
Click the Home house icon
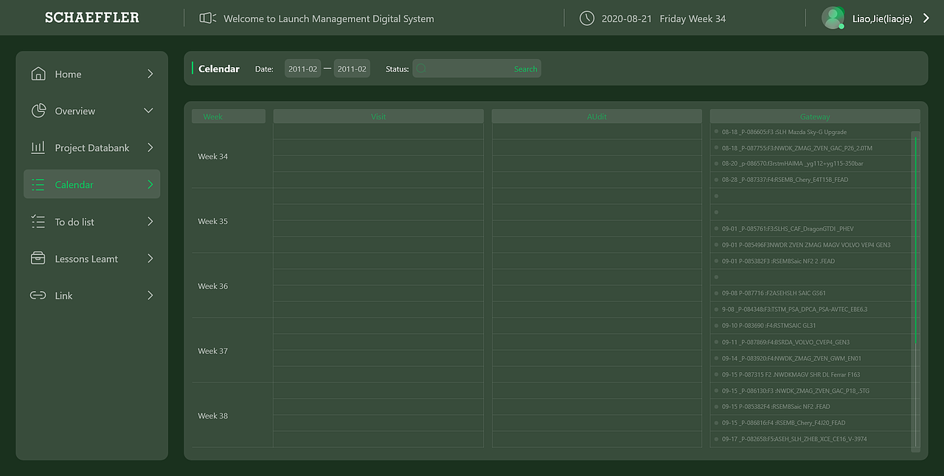pyautogui.click(x=38, y=74)
